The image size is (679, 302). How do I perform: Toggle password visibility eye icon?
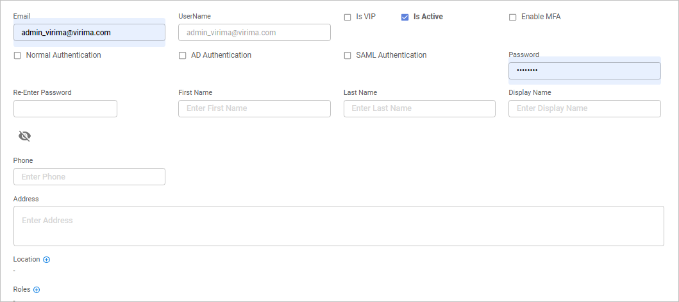click(x=25, y=136)
